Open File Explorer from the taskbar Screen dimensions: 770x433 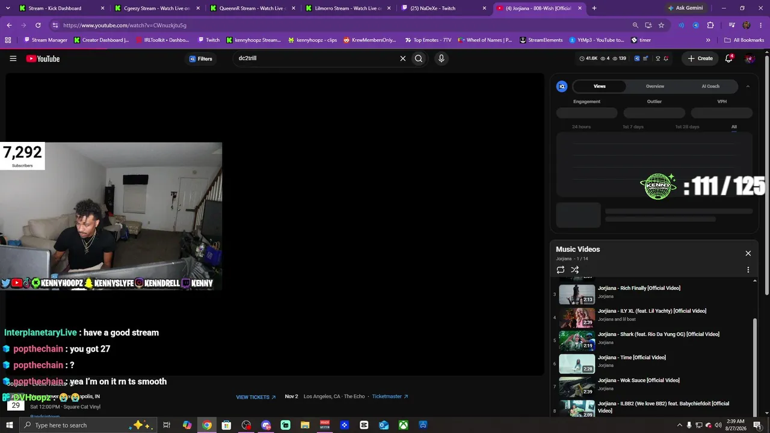(305, 425)
